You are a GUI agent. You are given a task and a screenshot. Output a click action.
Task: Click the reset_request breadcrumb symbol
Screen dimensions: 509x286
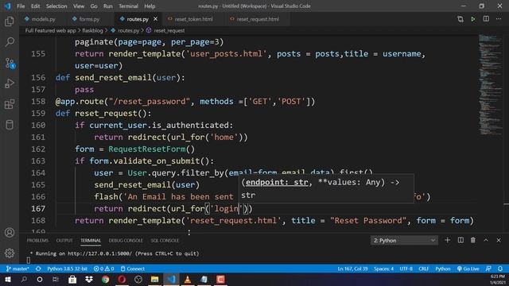tap(165, 30)
